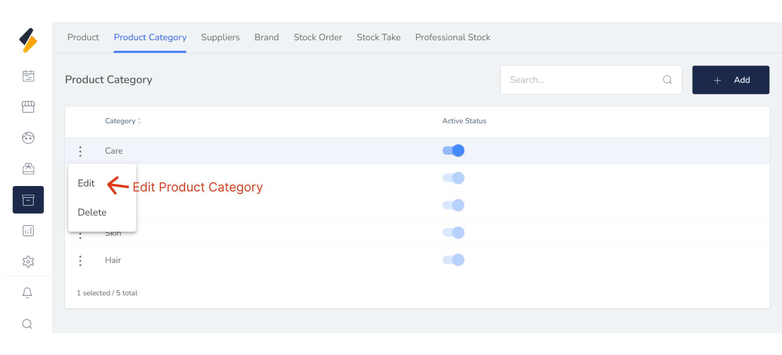
Task: Click the gift voucher sidebar icon
Action: point(28,169)
